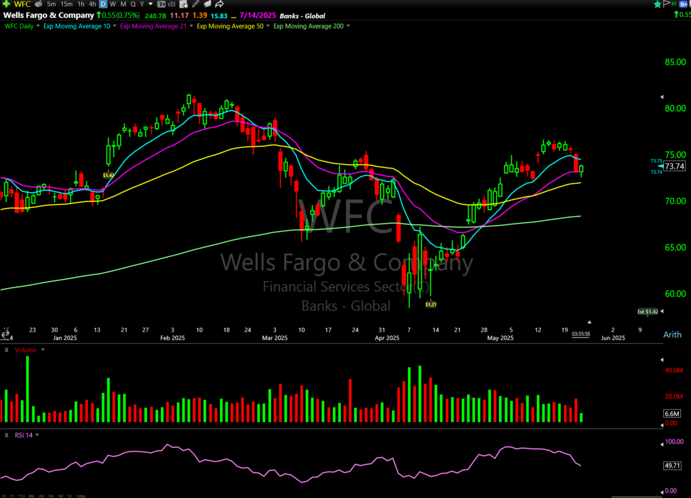The image size is (691, 498).
Task: Click the left arrow at the Volume pane's top right
Action: point(662,360)
